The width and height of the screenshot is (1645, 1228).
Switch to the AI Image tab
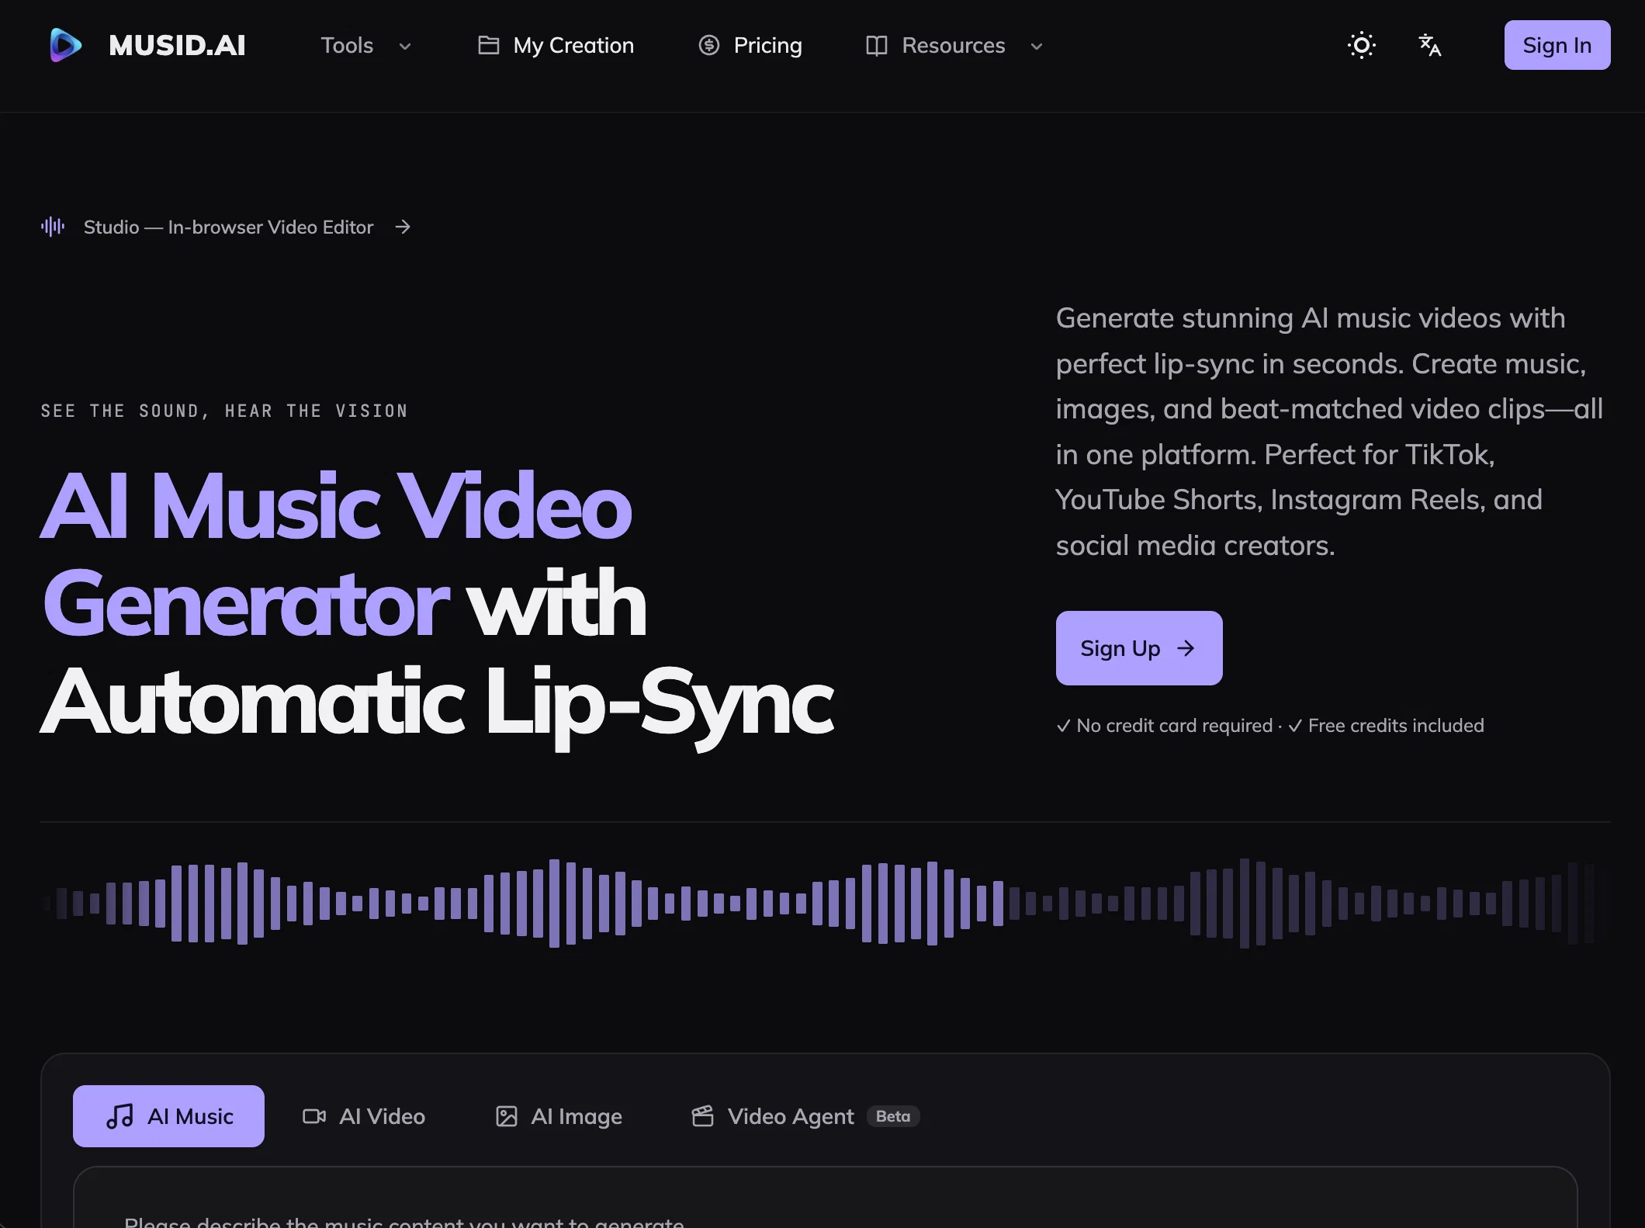point(559,1116)
